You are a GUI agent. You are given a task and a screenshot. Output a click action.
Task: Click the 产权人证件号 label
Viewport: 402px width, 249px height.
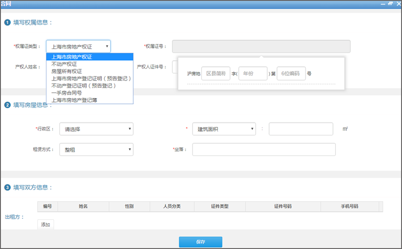(x=151, y=67)
